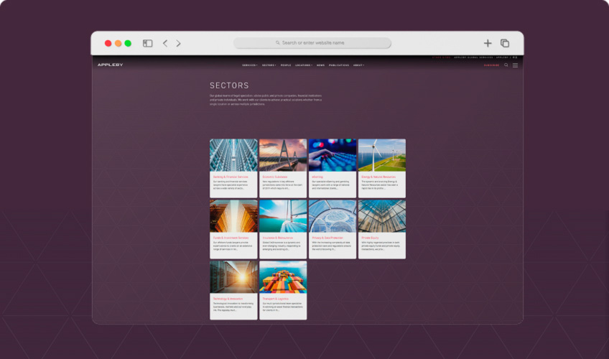Expand the Sectors dropdown menu
Image resolution: width=609 pixels, height=359 pixels.
coord(269,65)
